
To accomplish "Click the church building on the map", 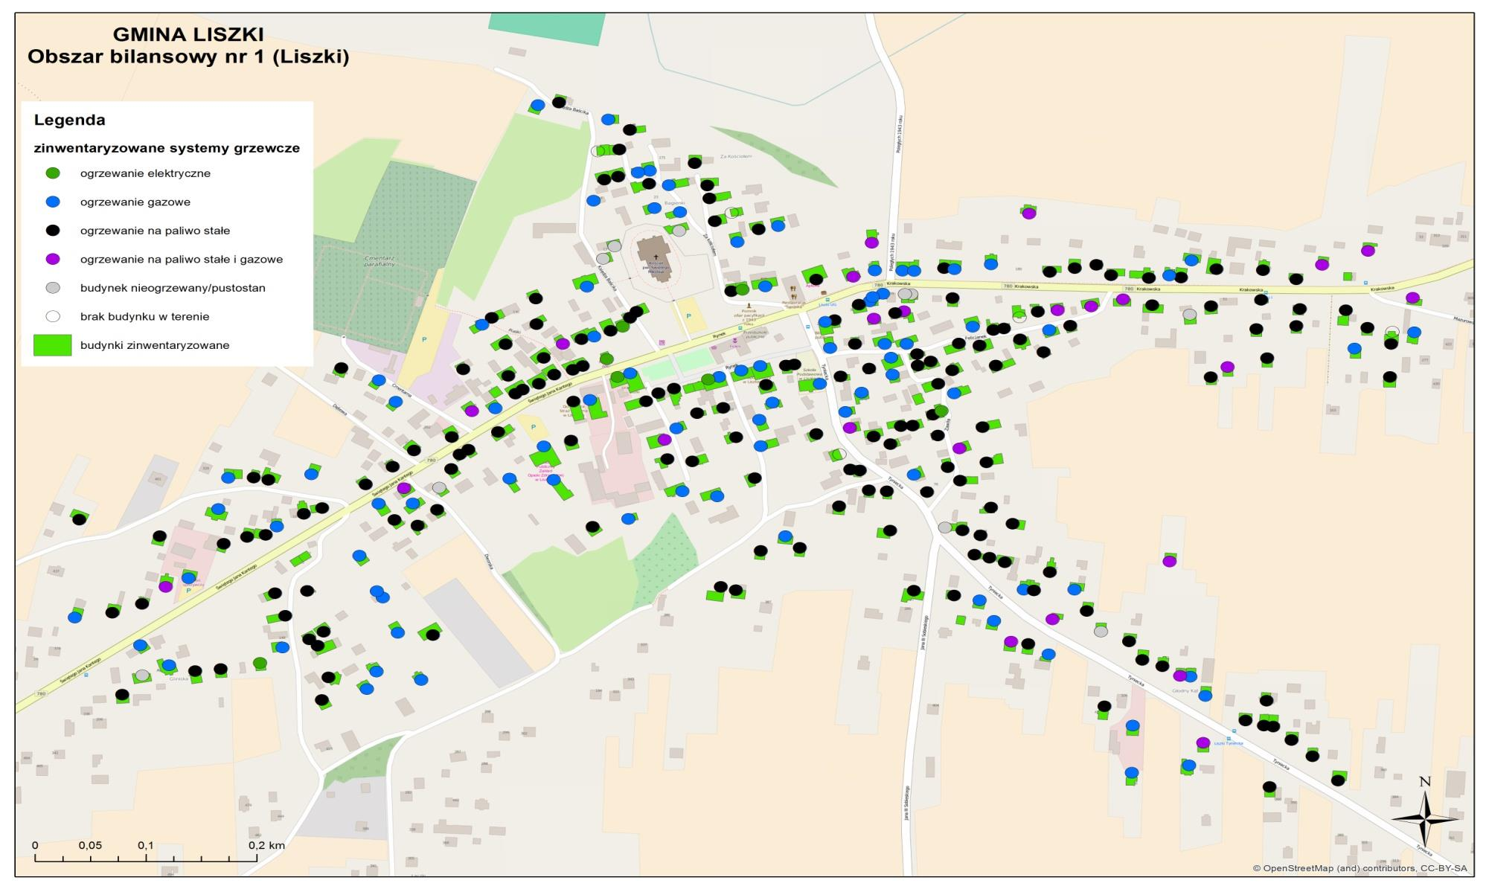I will click(x=656, y=257).
